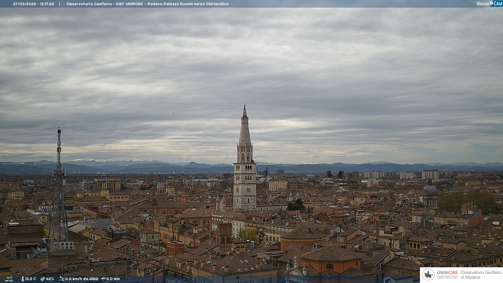
Task: Click the Ghirlandina tower spire
Action: (245, 128)
